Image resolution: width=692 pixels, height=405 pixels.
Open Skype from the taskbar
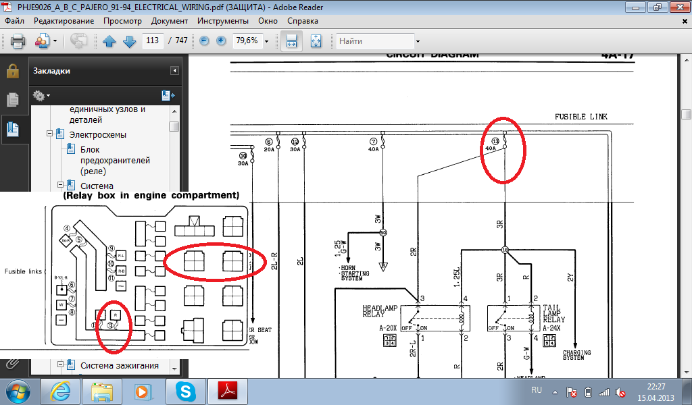coord(185,391)
